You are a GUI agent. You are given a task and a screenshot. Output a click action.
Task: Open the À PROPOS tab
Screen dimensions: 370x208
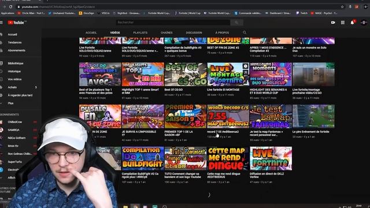pos(222,33)
